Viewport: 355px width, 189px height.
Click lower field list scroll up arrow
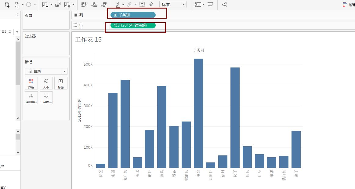[18, 132]
